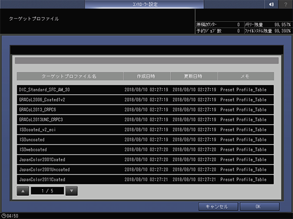Select the ISOwebcoated profile row
This screenshot has width=293, height=219.
point(145,150)
